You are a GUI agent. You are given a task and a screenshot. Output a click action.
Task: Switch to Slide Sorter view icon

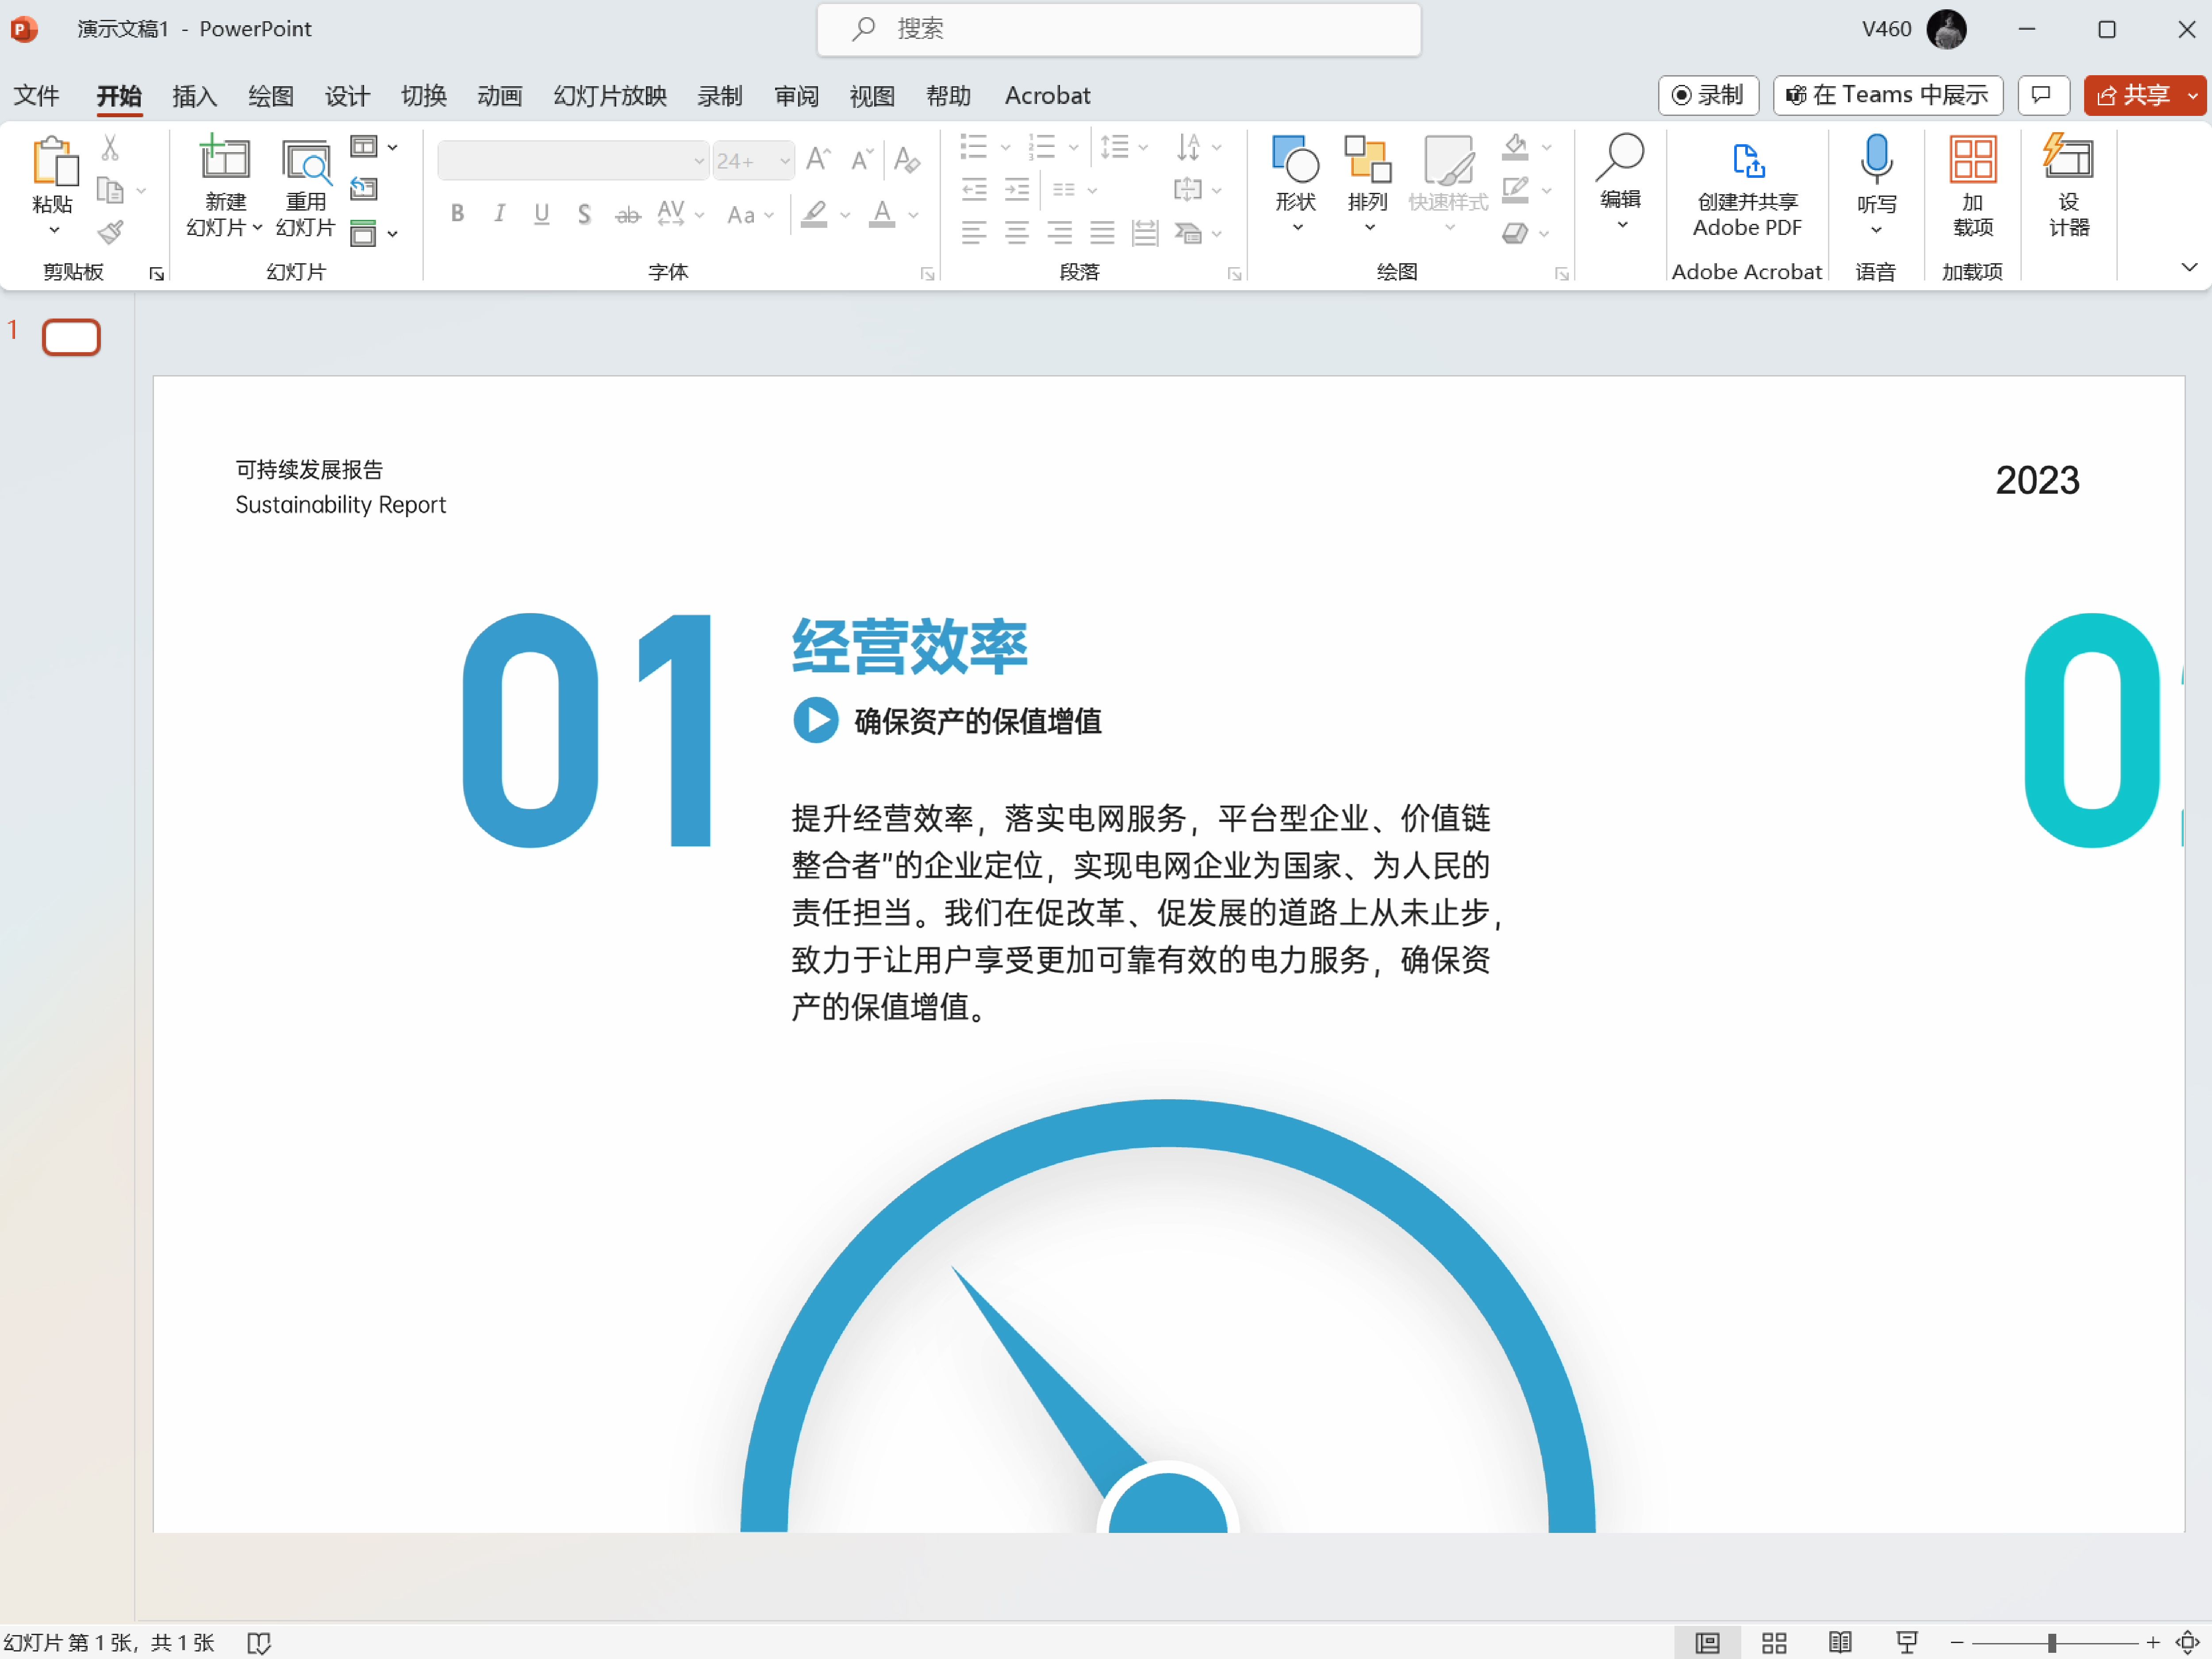click(1774, 1642)
